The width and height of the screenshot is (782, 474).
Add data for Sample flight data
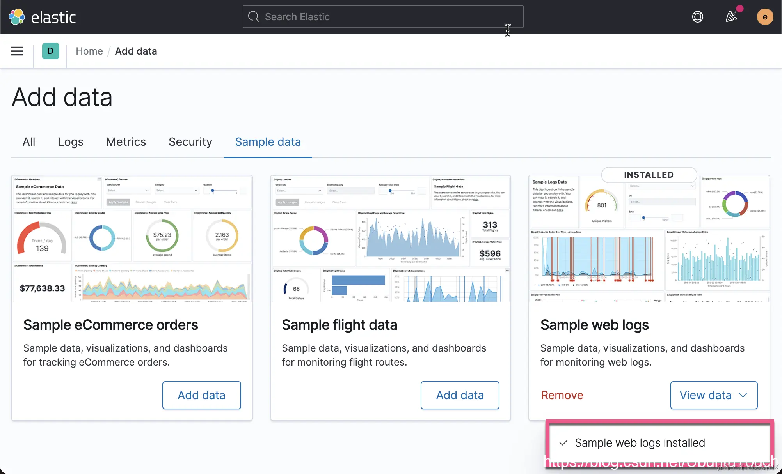coord(460,395)
